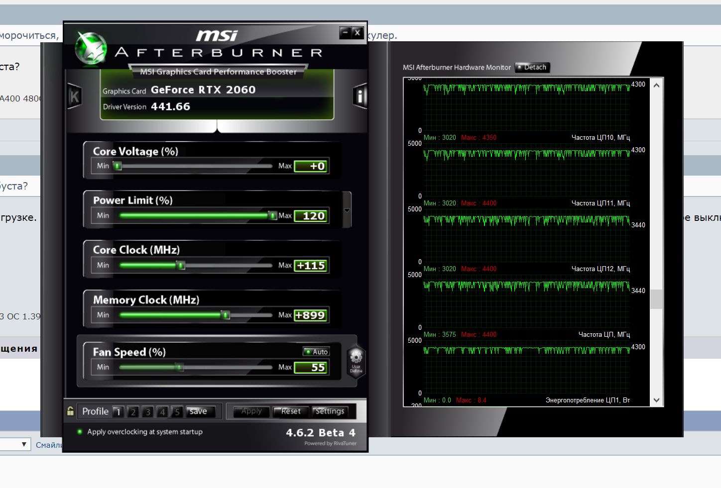Toggle Apply overclocking at system startup
Viewport: 721px width, 488px height.
[140, 432]
